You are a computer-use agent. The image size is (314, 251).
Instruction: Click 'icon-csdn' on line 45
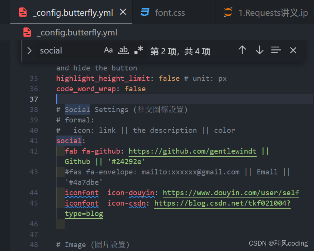pyautogui.click(x=127, y=203)
